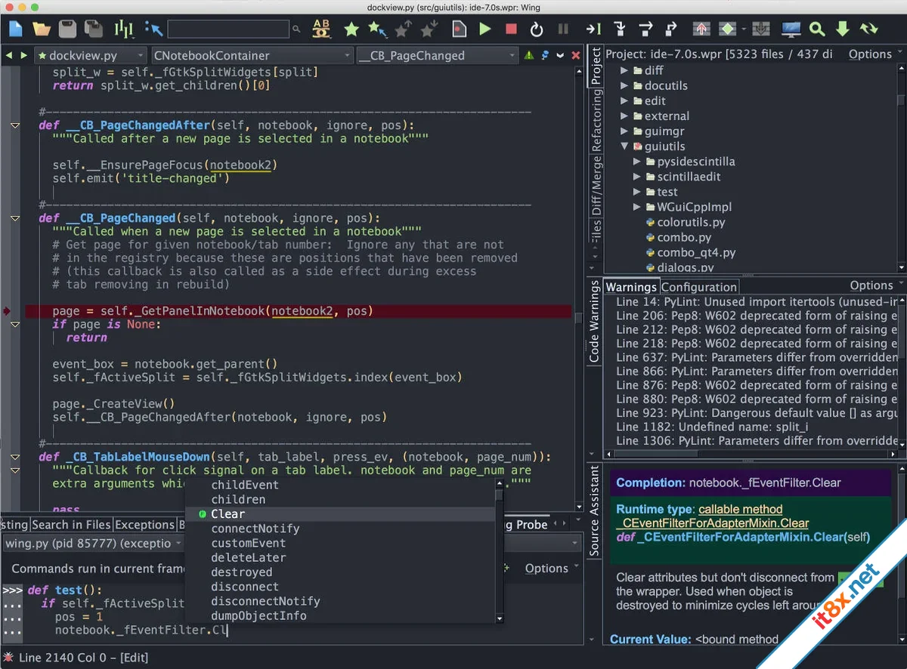The height and width of the screenshot is (669, 907).
Task: Create a new file from toolbar
Action: 17,29
